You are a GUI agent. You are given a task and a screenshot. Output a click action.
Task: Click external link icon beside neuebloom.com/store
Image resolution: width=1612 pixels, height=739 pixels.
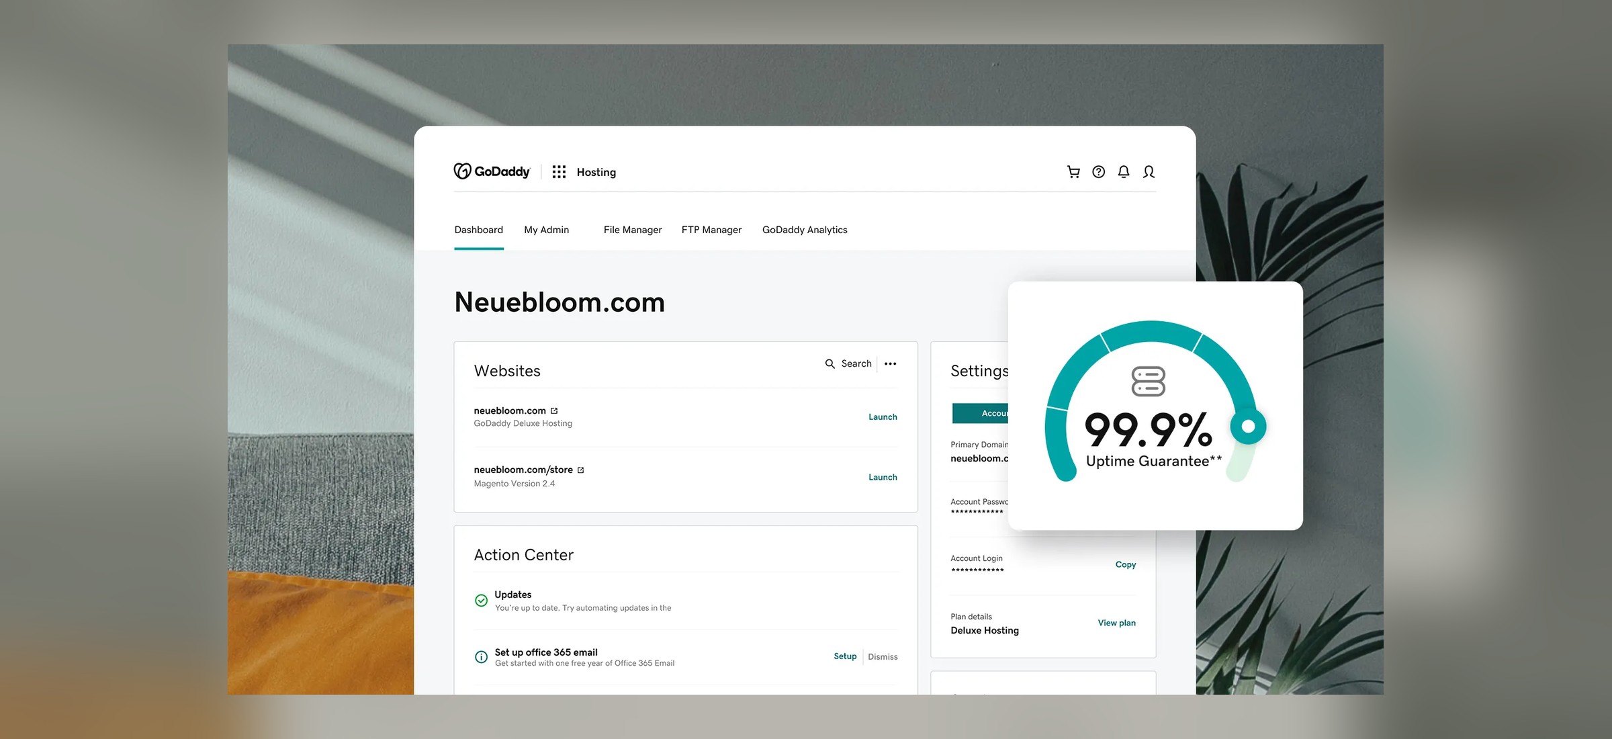[581, 470]
